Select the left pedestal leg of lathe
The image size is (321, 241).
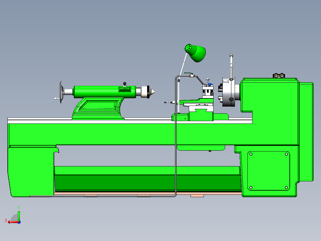pyautogui.click(x=32, y=171)
